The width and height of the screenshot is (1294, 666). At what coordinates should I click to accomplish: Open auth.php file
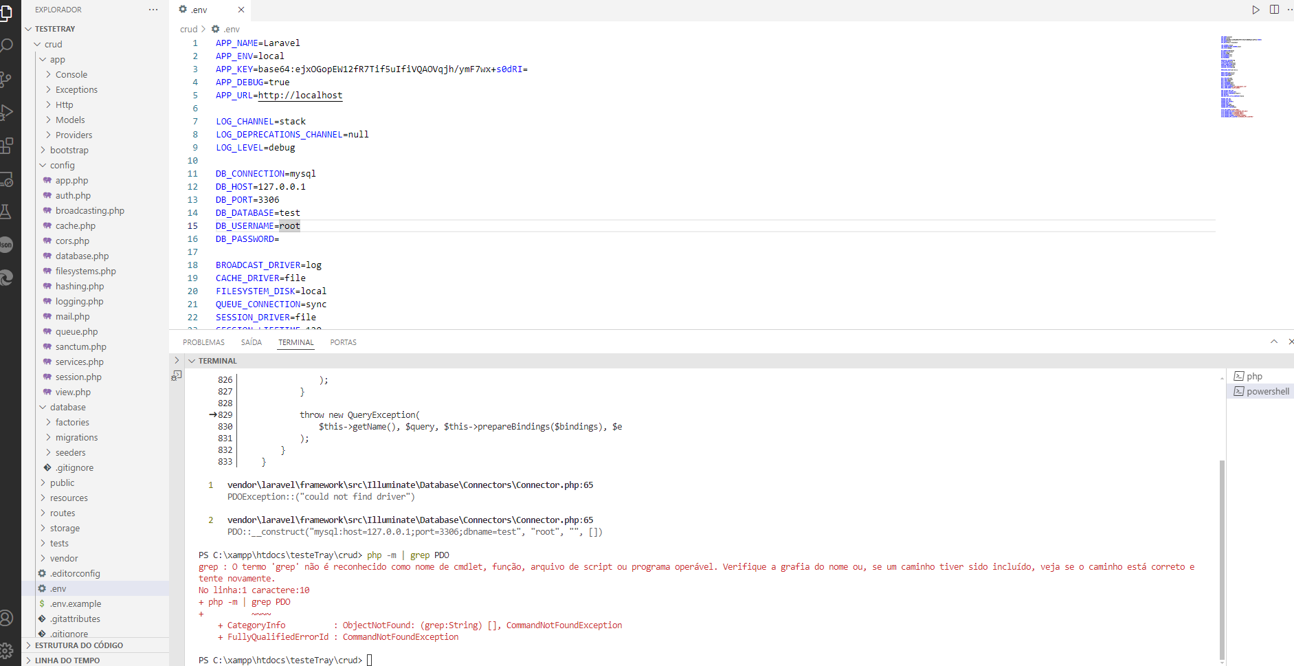[96, 195]
